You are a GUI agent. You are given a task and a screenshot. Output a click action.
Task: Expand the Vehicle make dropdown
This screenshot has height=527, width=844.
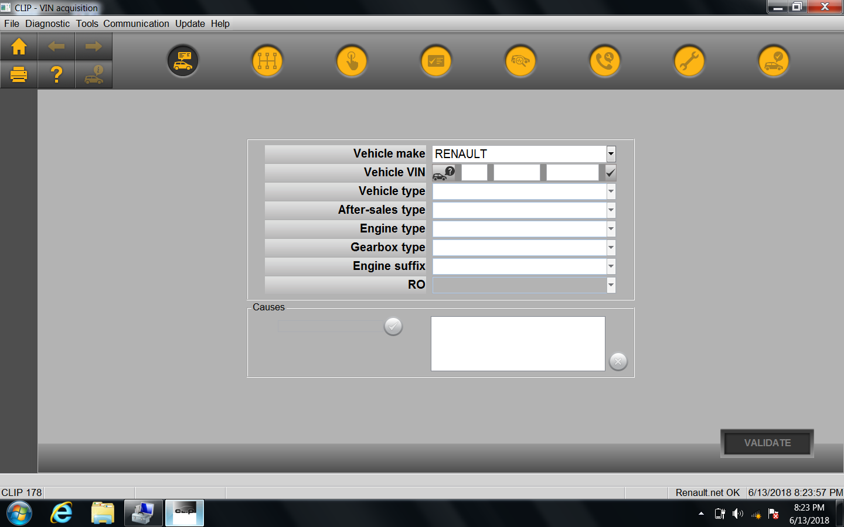point(611,154)
